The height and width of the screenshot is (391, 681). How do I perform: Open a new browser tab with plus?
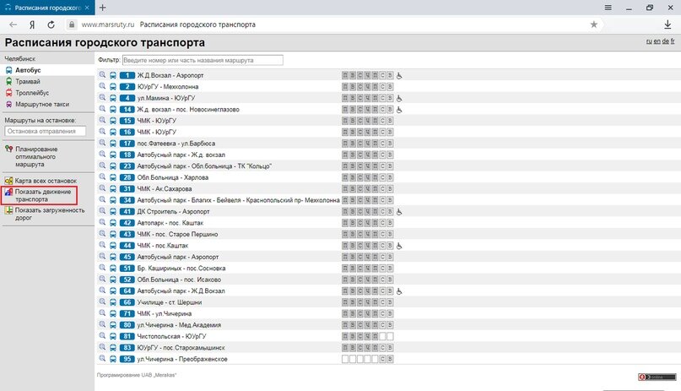pyautogui.click(x=102, y=8)
